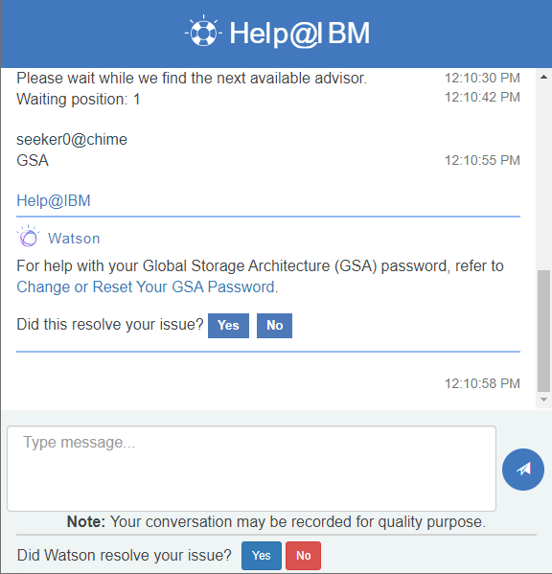
Task: Choose blue Yes for 'Did Watson resolve your issue?'
Action: [x=262, y=556]
